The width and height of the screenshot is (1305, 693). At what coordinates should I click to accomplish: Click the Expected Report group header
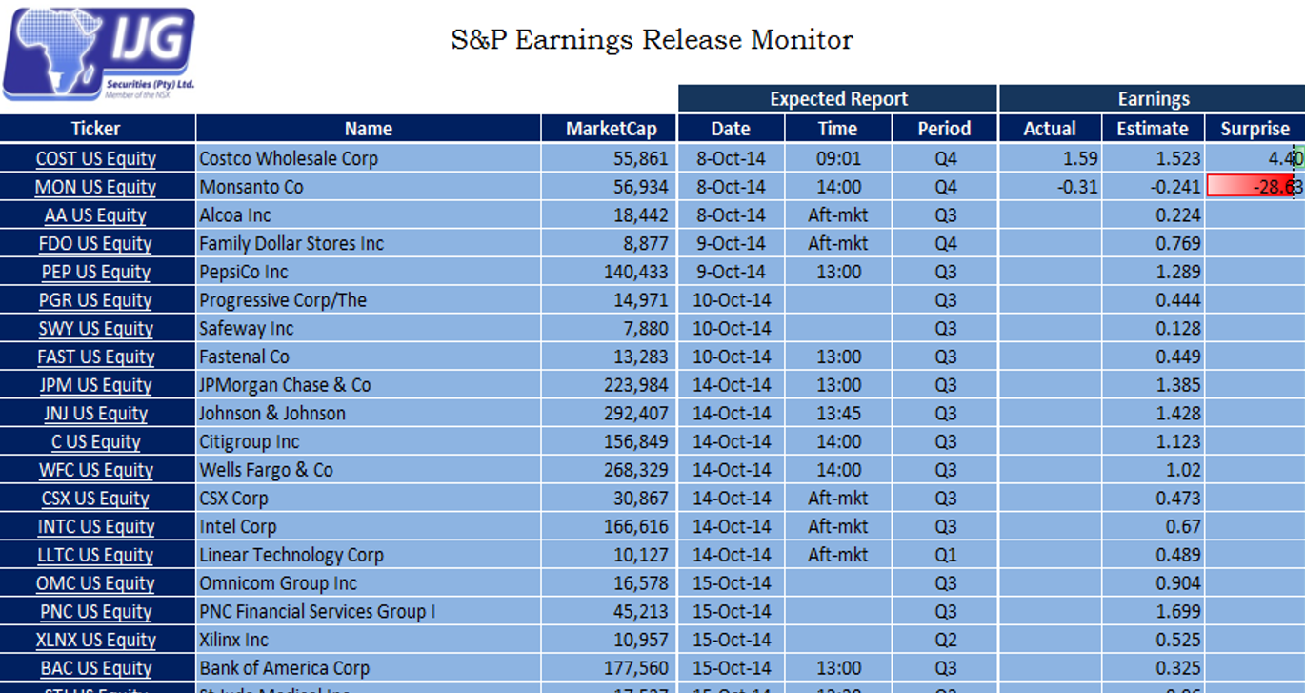837,99
